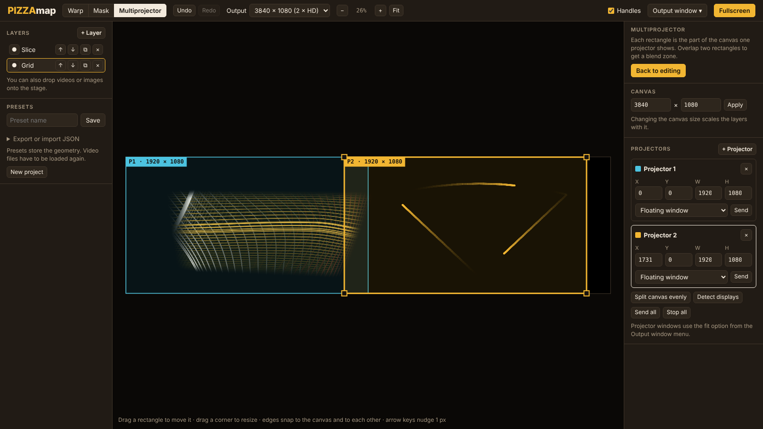Click Projector 2 X field 1731
The image size is (763, 429).
(649, 260)
